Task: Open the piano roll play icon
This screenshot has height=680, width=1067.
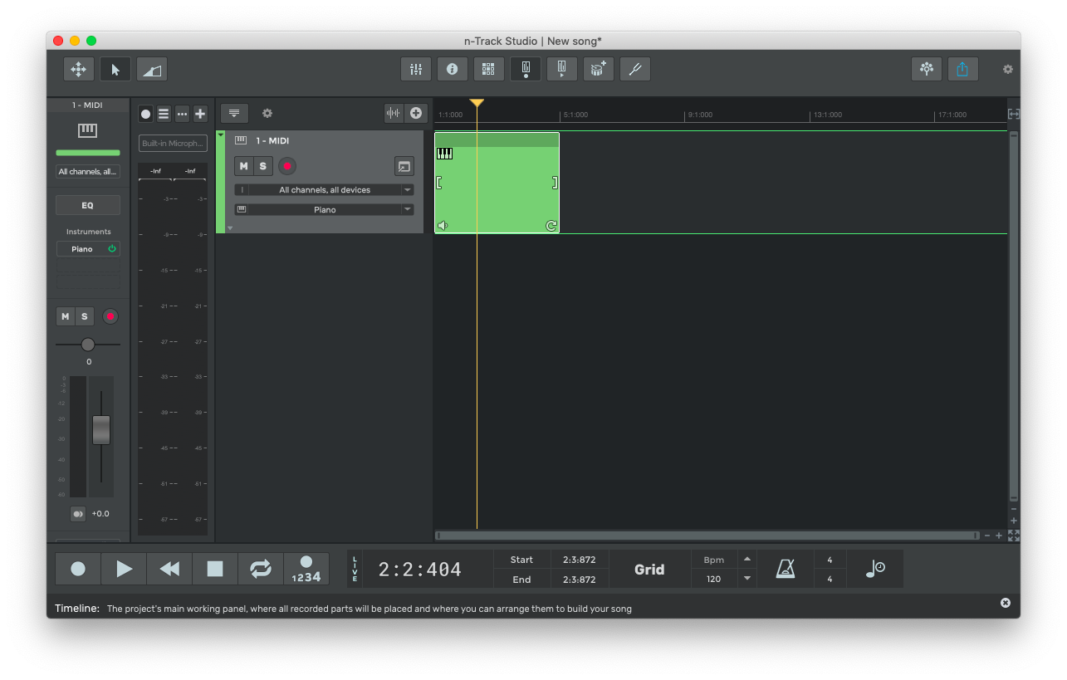Action: 562,69
